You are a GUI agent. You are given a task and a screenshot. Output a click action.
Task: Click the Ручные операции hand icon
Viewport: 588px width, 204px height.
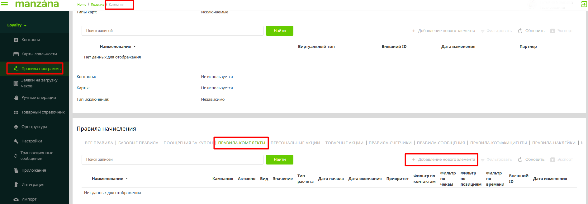(x=16, y=98)
